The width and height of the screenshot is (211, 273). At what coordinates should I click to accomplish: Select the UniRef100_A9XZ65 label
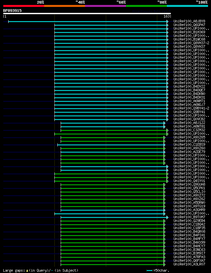click(x=190, y=137)
